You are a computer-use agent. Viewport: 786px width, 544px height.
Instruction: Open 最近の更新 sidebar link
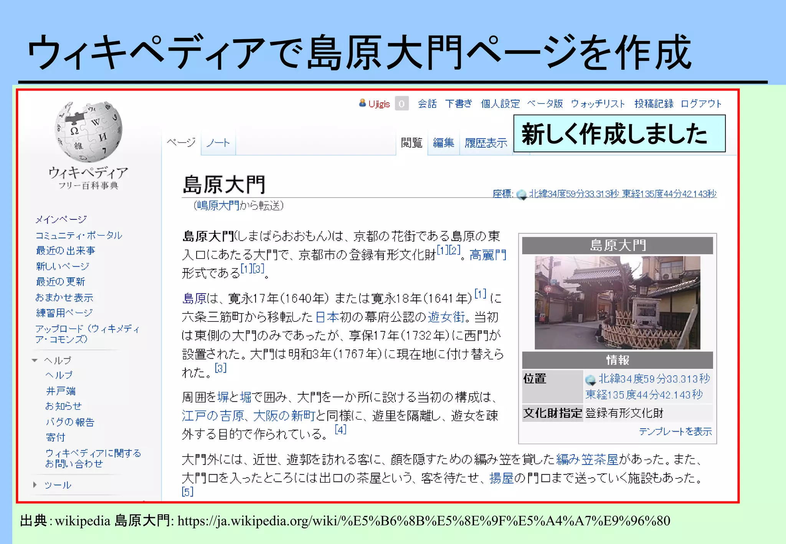(60, 282)
